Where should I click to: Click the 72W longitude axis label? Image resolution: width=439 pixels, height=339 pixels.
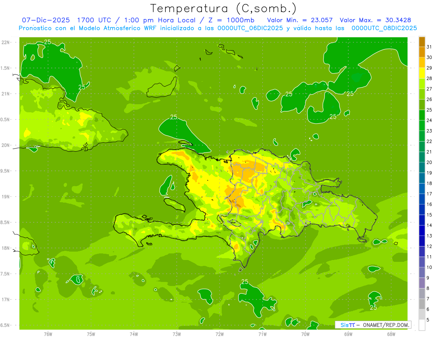219,334
